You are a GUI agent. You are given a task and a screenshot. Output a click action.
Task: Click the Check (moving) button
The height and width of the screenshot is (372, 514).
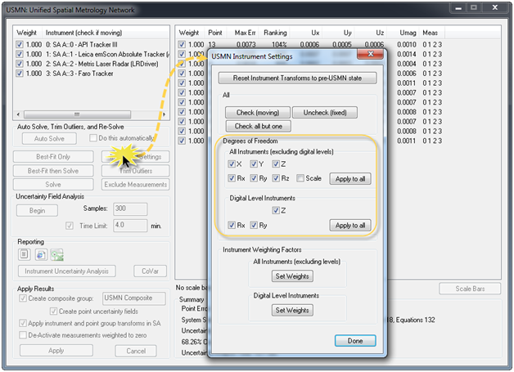(x=257, y=112)
